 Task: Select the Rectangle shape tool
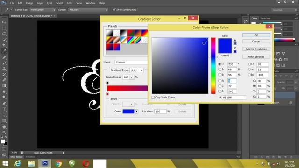pos(4,121)
